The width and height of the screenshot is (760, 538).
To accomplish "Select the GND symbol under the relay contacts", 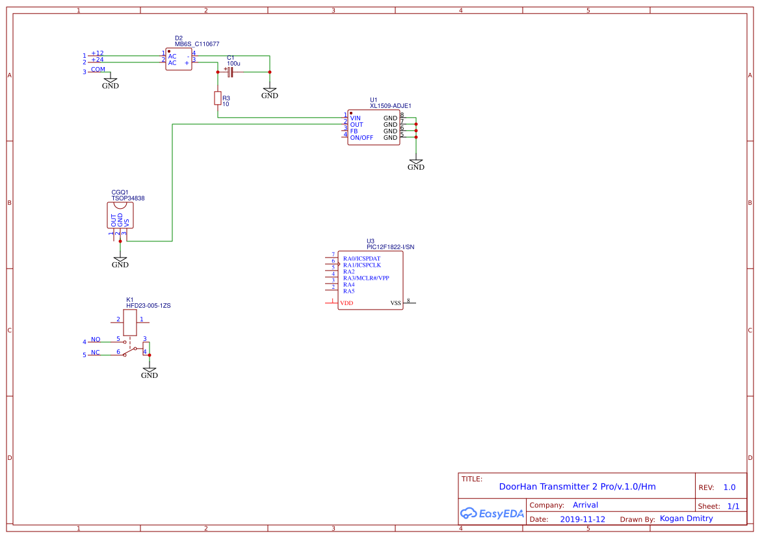I will pyautogui.click(x=149, y=371).
